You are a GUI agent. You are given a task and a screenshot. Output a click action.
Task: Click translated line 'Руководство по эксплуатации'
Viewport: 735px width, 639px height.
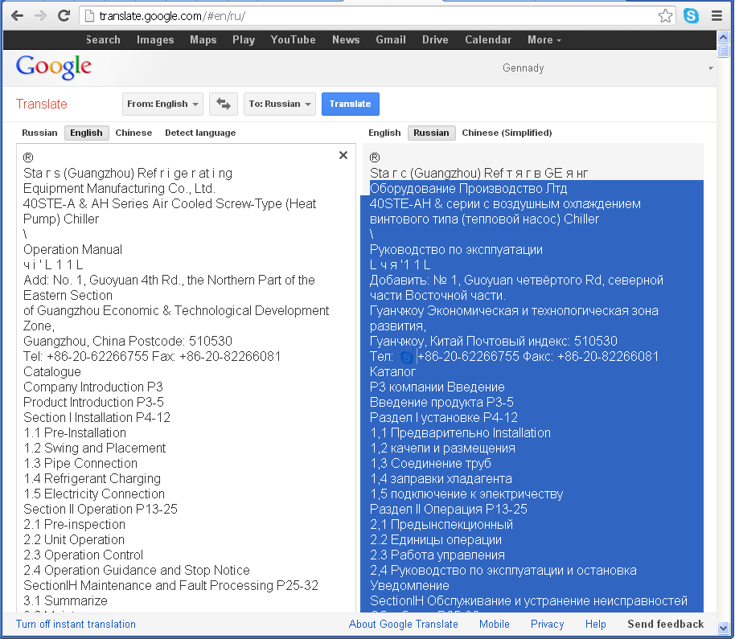(x=456, y=250)
